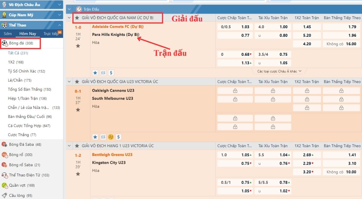This screenshot has width=362, height=199.
Task: Click the Quần vợt tennis icon
Action: pyautogui.click(x=5, y=185)
